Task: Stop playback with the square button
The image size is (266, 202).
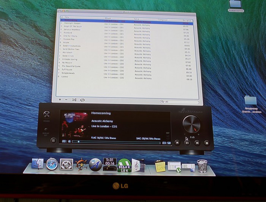Action: (x=207, y=143)
